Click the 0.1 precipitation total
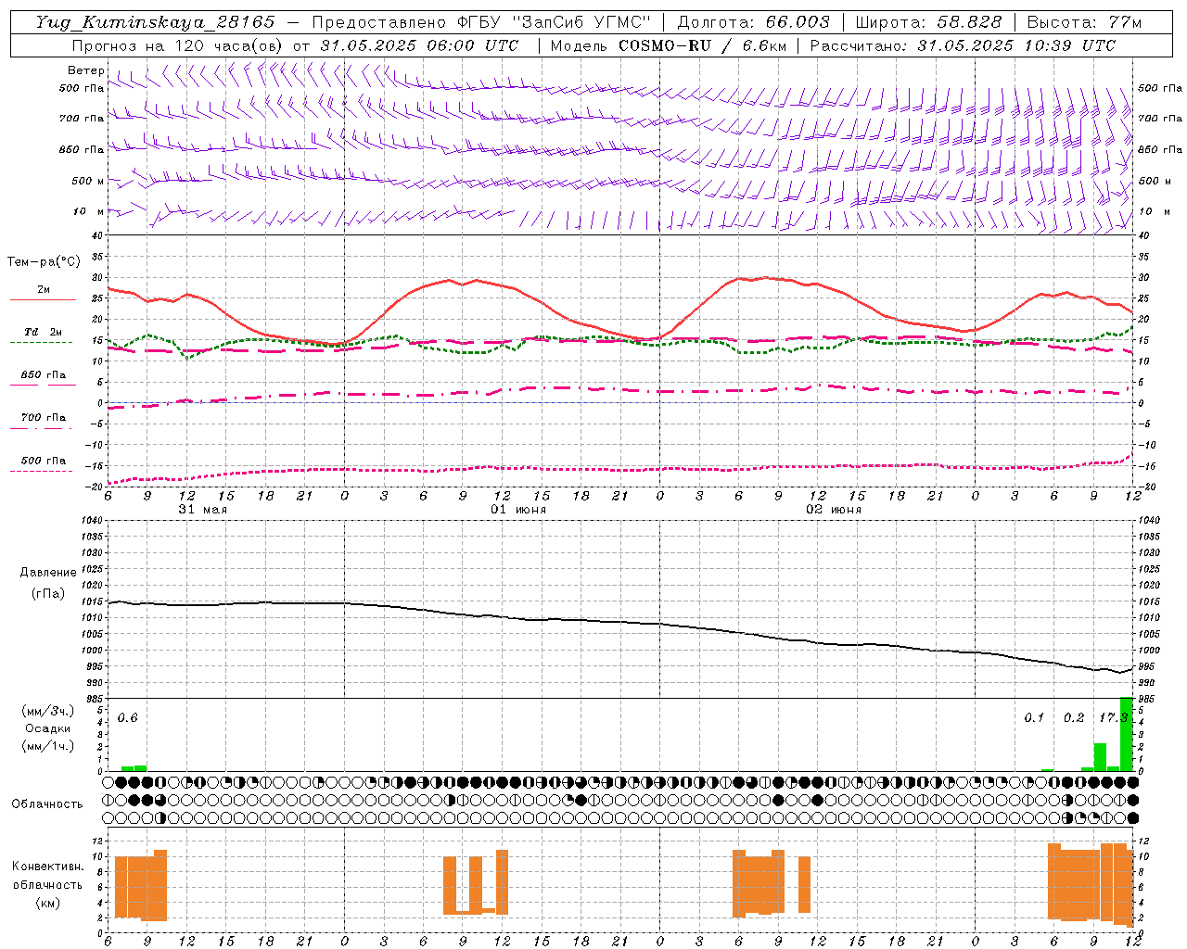The image size is (1187, 949). coord(1034,718)
